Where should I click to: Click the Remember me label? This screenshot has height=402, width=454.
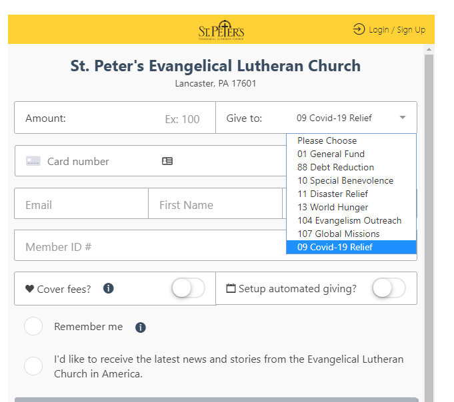[88, 327]
